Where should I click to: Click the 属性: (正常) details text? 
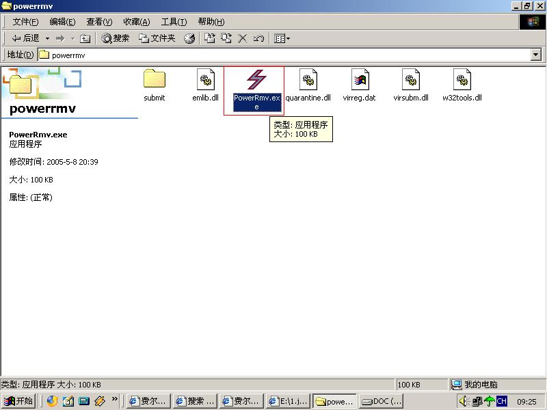pyautogui.click(x=31, y=197)
